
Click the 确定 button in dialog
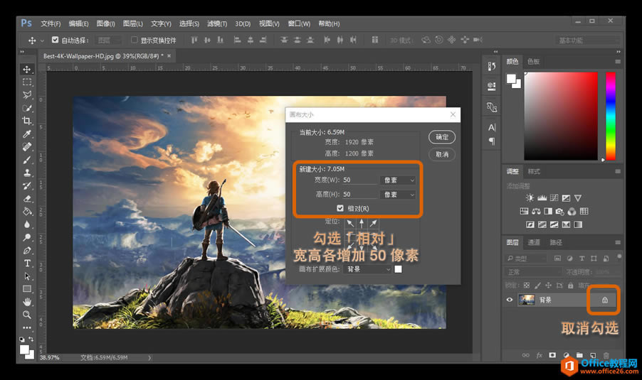[442, 137]
